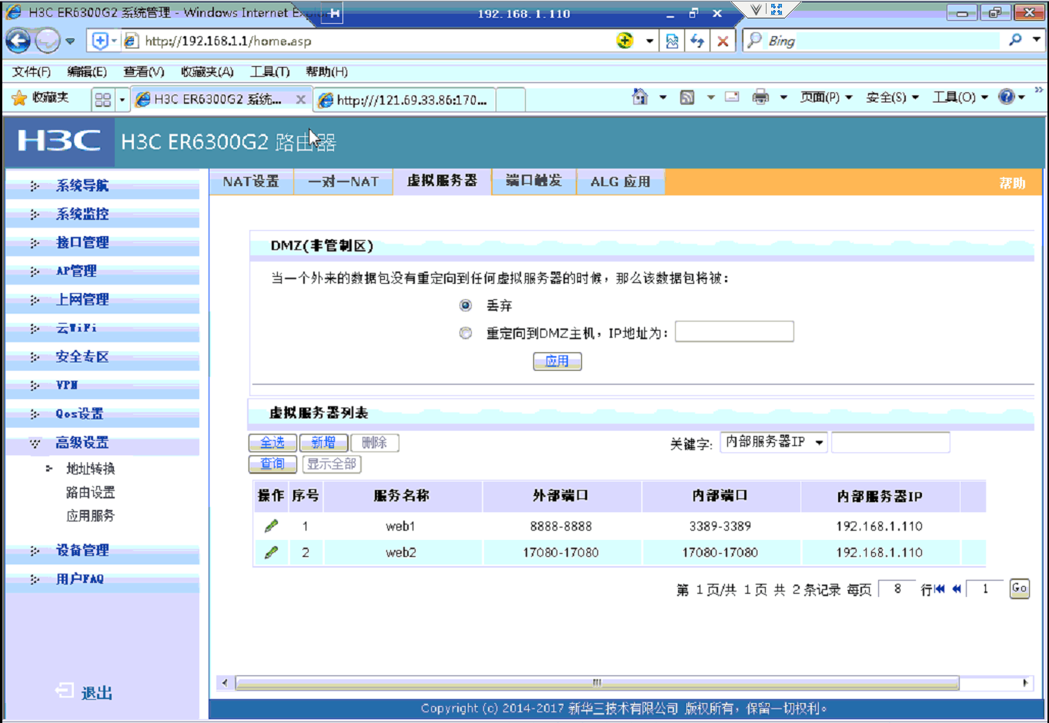Expand the 系统导航 sidebar section

82,185
